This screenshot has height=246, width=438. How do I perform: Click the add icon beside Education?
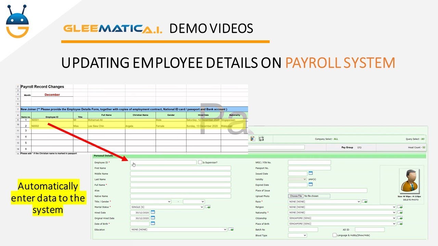point(231,230)
